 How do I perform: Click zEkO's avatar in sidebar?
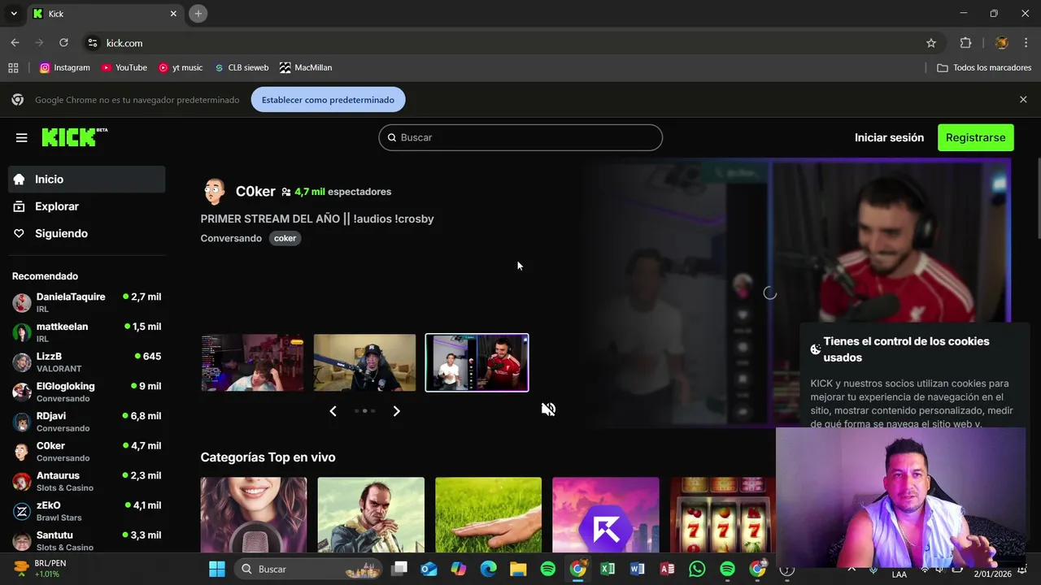(22, 511)
